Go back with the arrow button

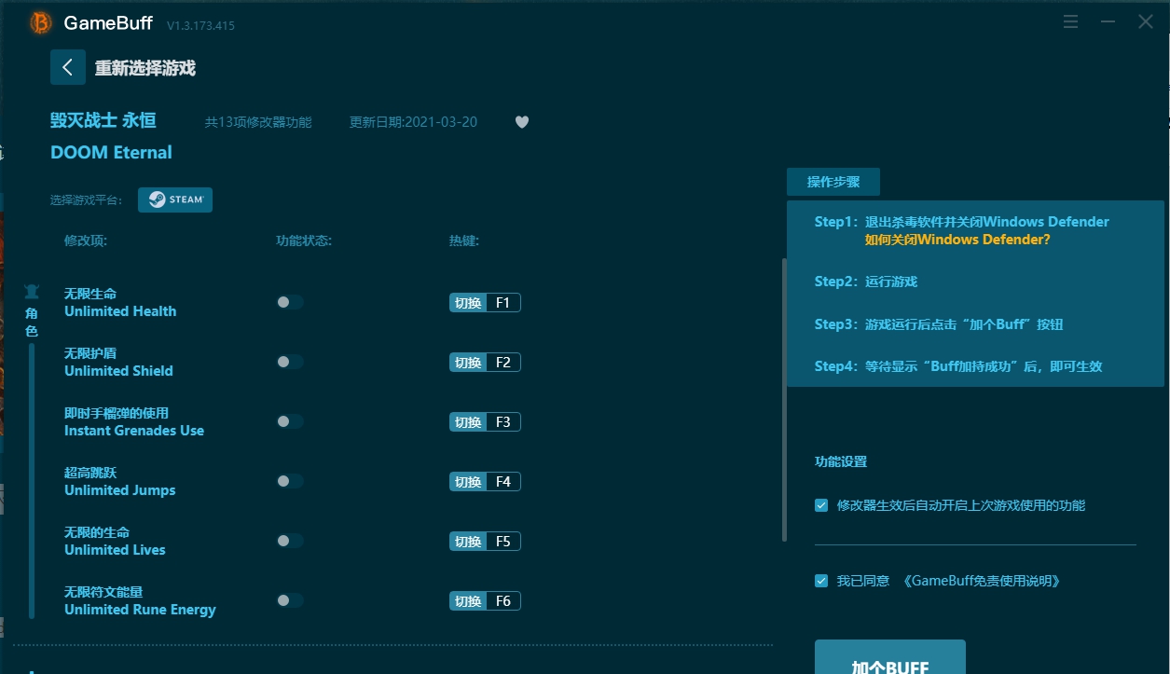68,67
